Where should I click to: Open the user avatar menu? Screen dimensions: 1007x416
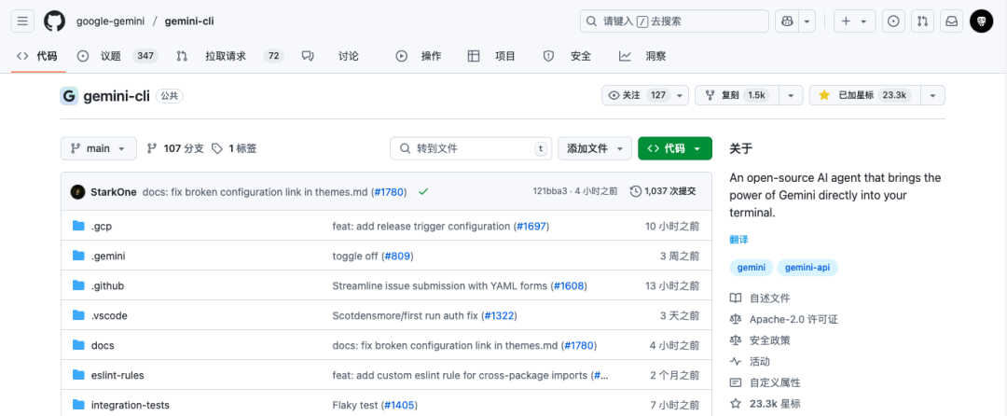point(981,21)
